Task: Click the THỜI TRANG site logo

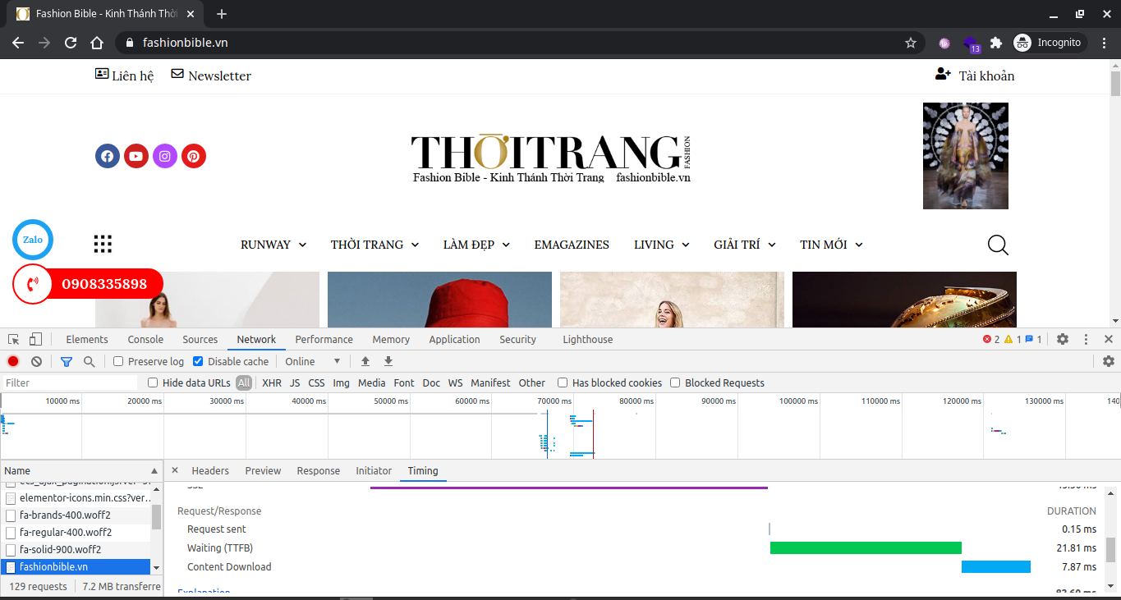Action: (551, 158)
